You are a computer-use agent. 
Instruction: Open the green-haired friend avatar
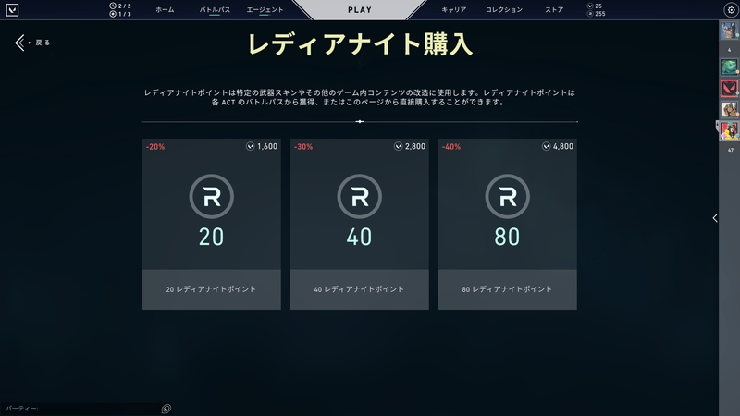pyautogui.click(x=729, y=67)
